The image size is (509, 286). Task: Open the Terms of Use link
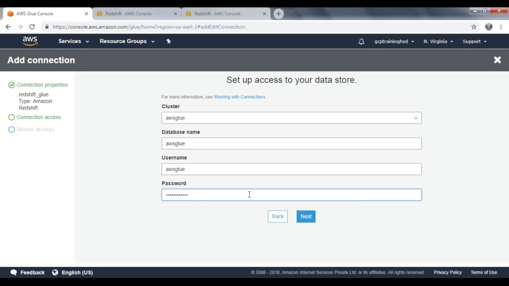(x=484, y=272)
